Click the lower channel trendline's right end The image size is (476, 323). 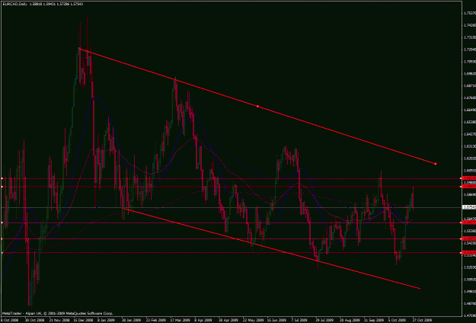tap(420, 289)
